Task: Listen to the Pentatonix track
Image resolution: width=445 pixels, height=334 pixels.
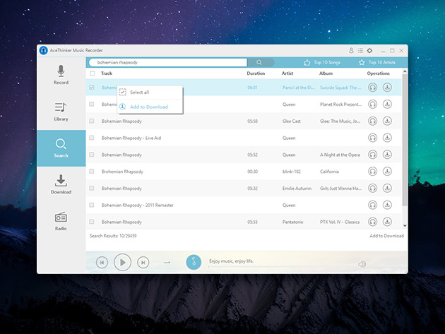Action: click(x=373, y=221)
